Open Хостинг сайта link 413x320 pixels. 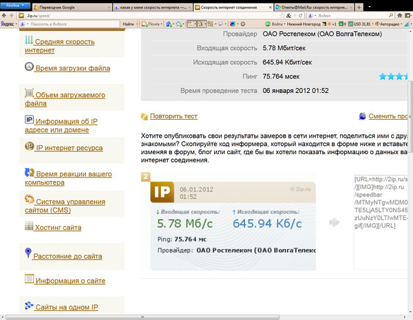point(58,228)
